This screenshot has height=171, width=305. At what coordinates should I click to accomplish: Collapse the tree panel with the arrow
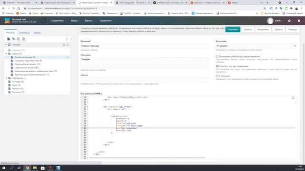point(71,39)
